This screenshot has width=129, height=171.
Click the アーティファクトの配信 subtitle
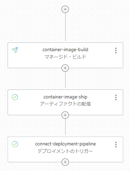coord(65,104)
